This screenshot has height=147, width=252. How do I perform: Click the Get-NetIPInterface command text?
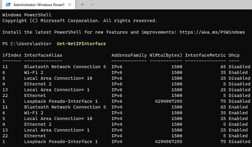pyautogui.click(x=81, y=44)
